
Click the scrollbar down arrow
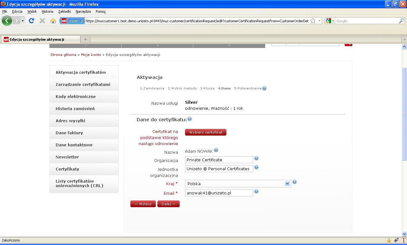[x=404, y=234]
